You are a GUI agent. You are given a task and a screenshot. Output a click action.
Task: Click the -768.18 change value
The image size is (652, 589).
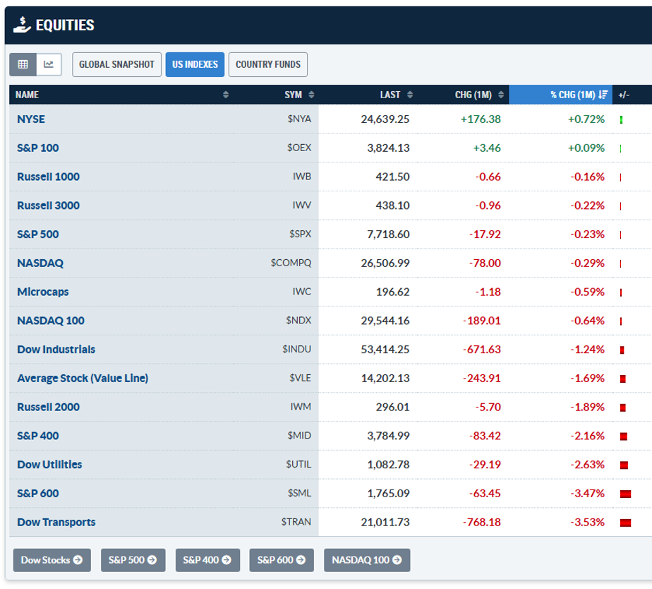tap(482, 522)
